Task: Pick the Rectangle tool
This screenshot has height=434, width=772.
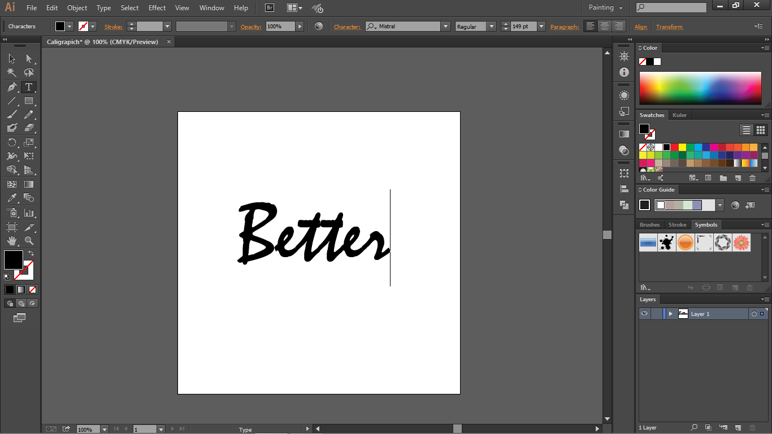Action: (29, 101)
